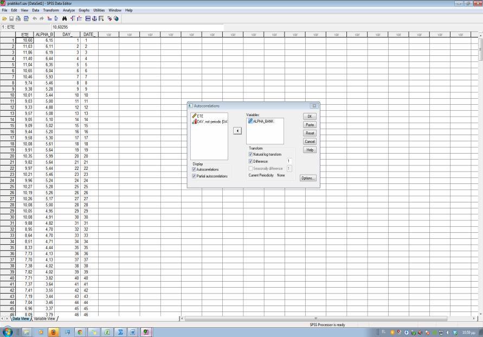The height and width of the screenshot is (337, 483).
Task: Toggle the Autocorrelations display checkbox
Action: 194,169
